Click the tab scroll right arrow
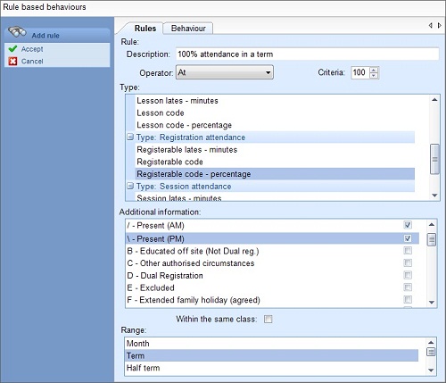The height and width of the screenshot is (383, 446). pos(440,26)
